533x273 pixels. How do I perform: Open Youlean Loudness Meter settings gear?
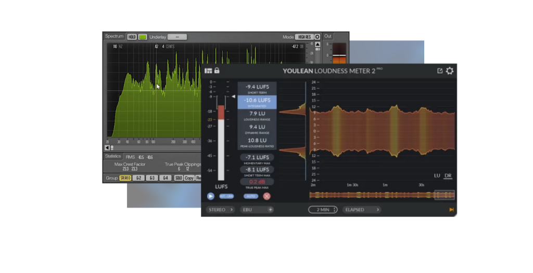450,71
